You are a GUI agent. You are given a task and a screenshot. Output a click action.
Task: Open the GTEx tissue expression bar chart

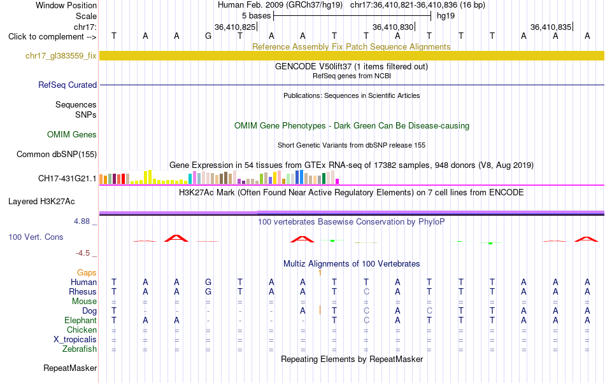(219, 178)
